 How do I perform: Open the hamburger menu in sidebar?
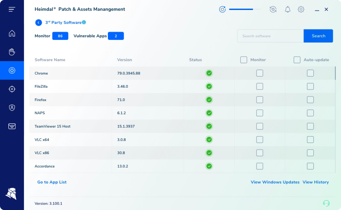(12, 9)
